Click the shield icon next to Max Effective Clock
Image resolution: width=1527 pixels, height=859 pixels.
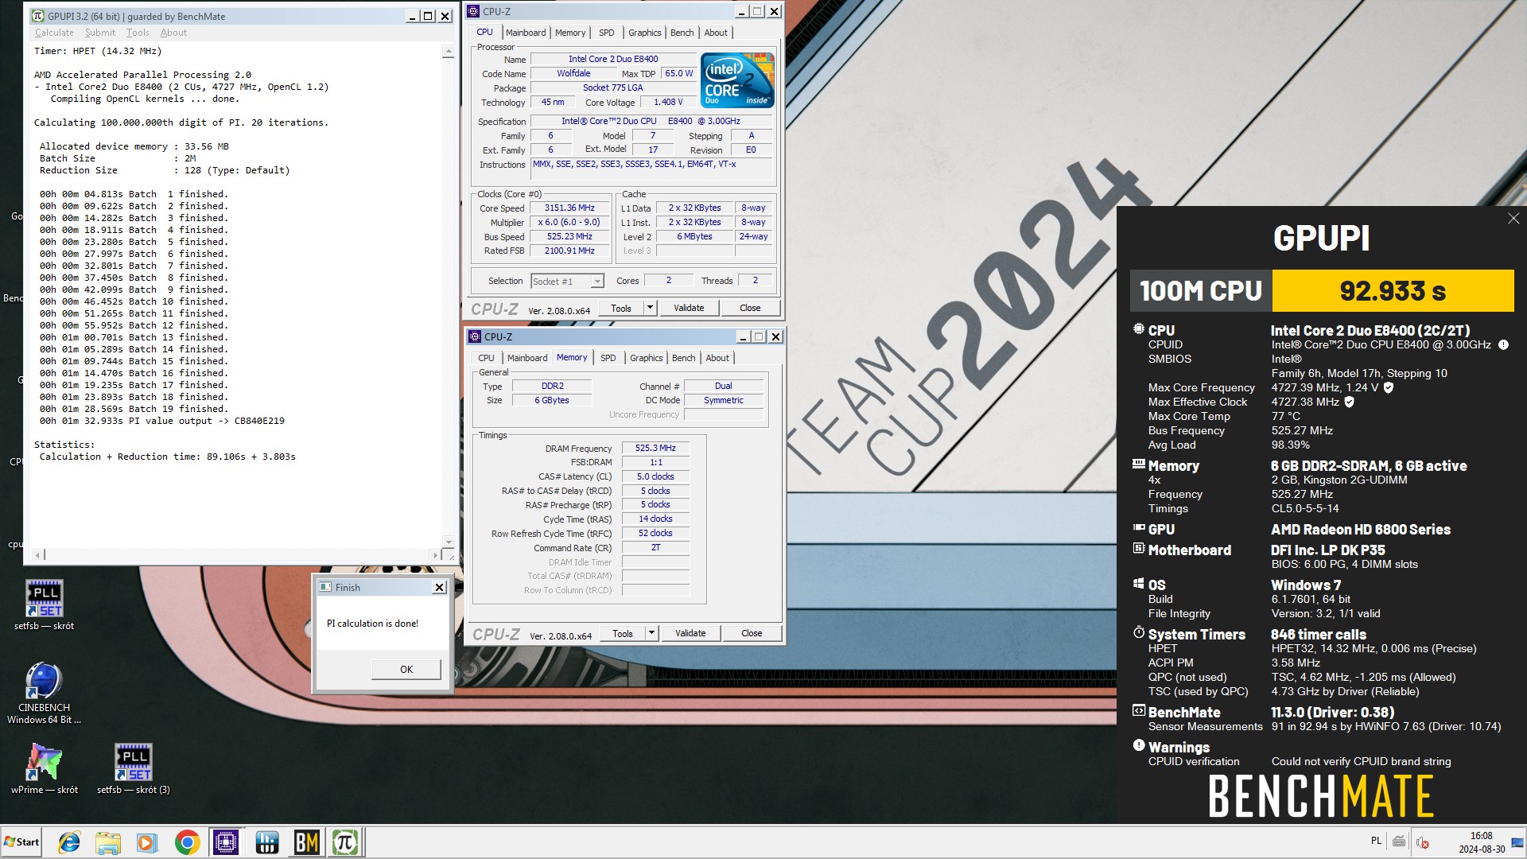coord(1349,402)
